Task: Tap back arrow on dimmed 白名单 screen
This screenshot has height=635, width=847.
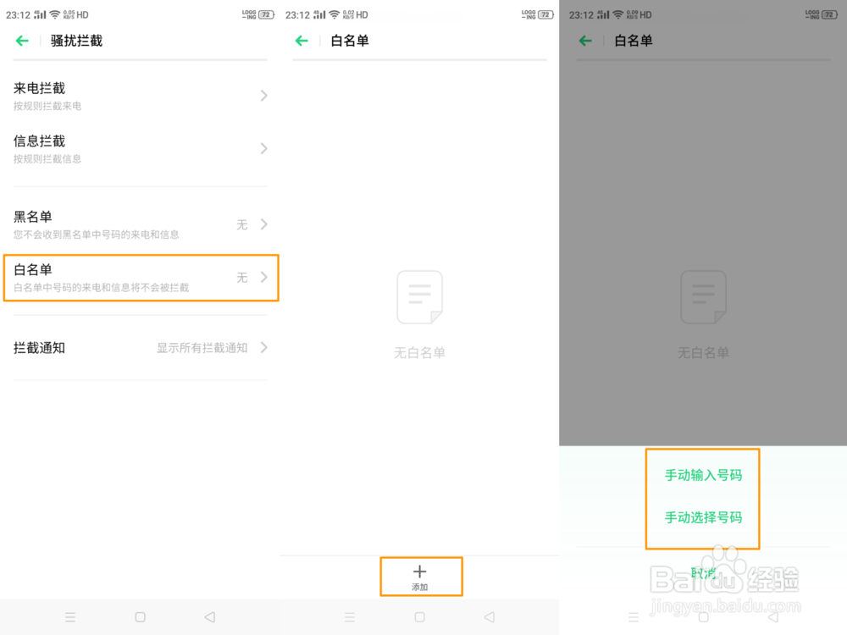Action: point(585,41)
